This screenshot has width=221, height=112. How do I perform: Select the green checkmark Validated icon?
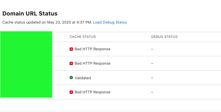point(71,78)
